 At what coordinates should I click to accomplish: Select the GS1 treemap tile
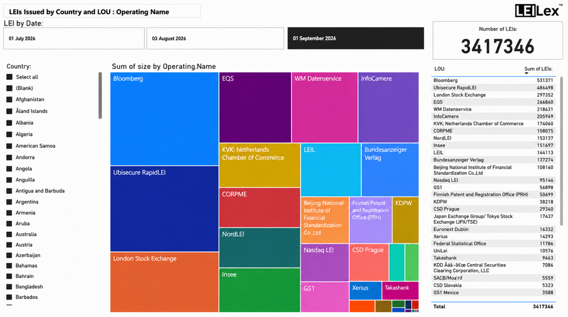325,297
